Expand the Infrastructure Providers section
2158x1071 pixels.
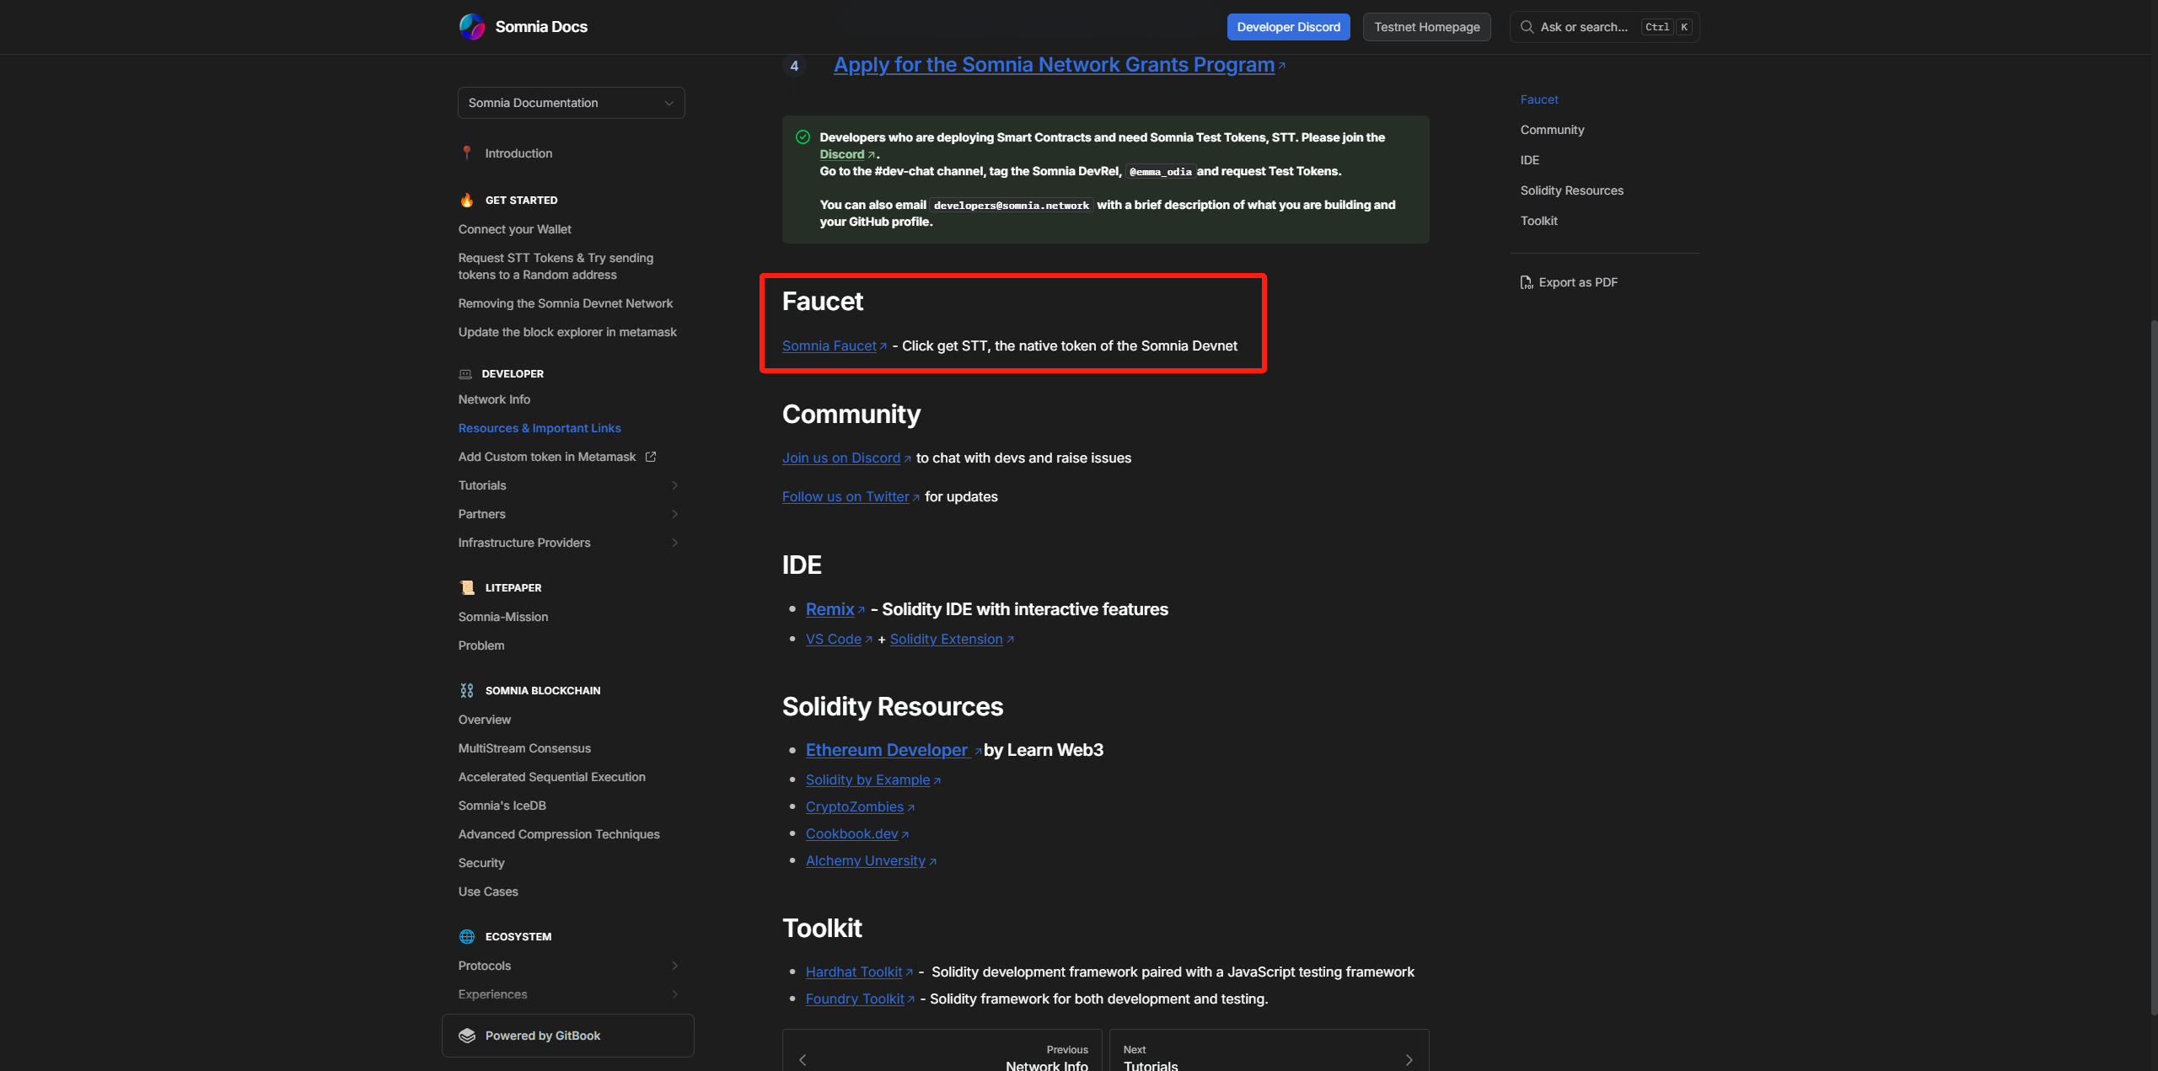pyautogui.click(x=674, y=543)
